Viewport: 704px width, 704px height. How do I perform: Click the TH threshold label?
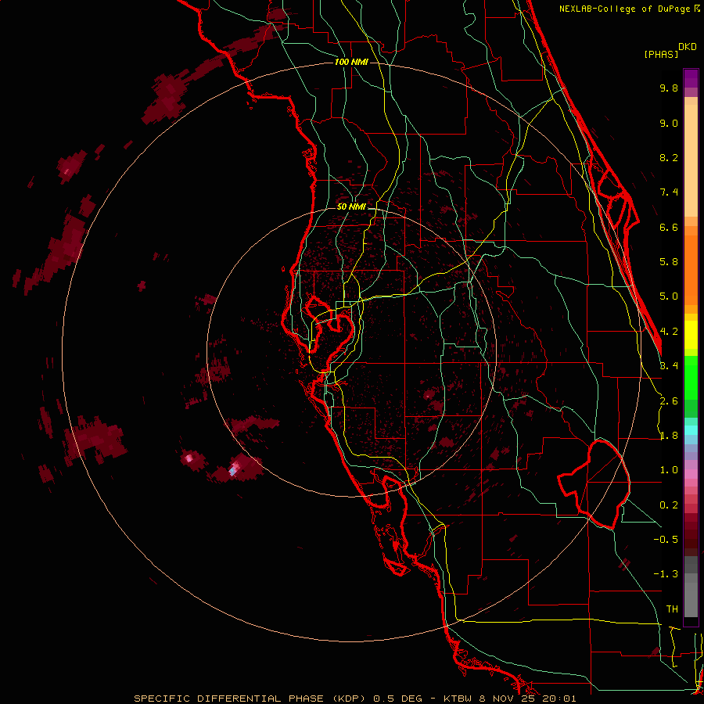672,609
